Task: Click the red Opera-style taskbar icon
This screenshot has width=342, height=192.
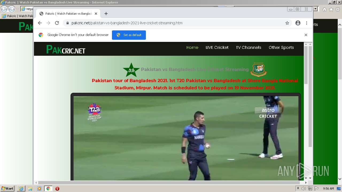Action: pos(57,189)
